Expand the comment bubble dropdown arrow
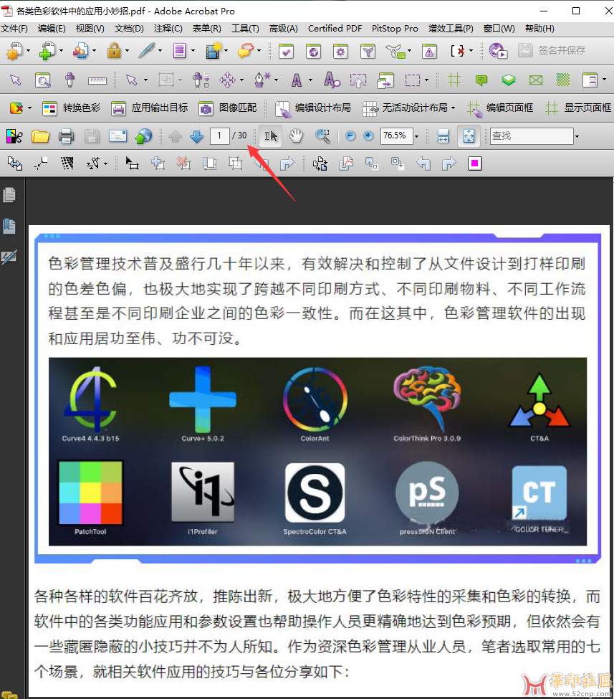This screenshot has width=614, height=699. (259, 51)
